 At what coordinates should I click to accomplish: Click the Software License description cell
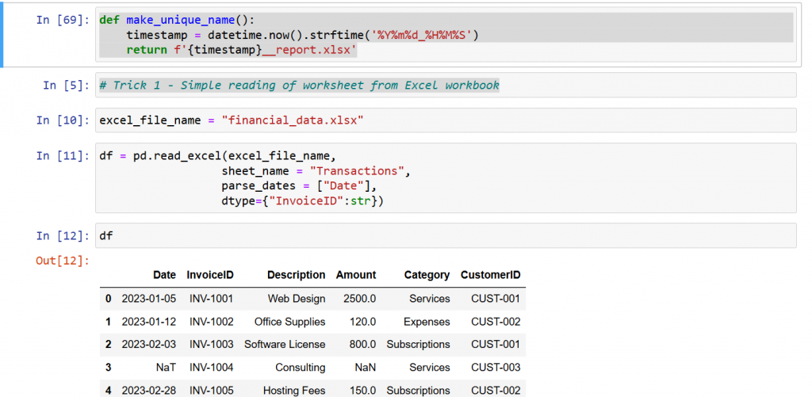(x=285, y=344)
